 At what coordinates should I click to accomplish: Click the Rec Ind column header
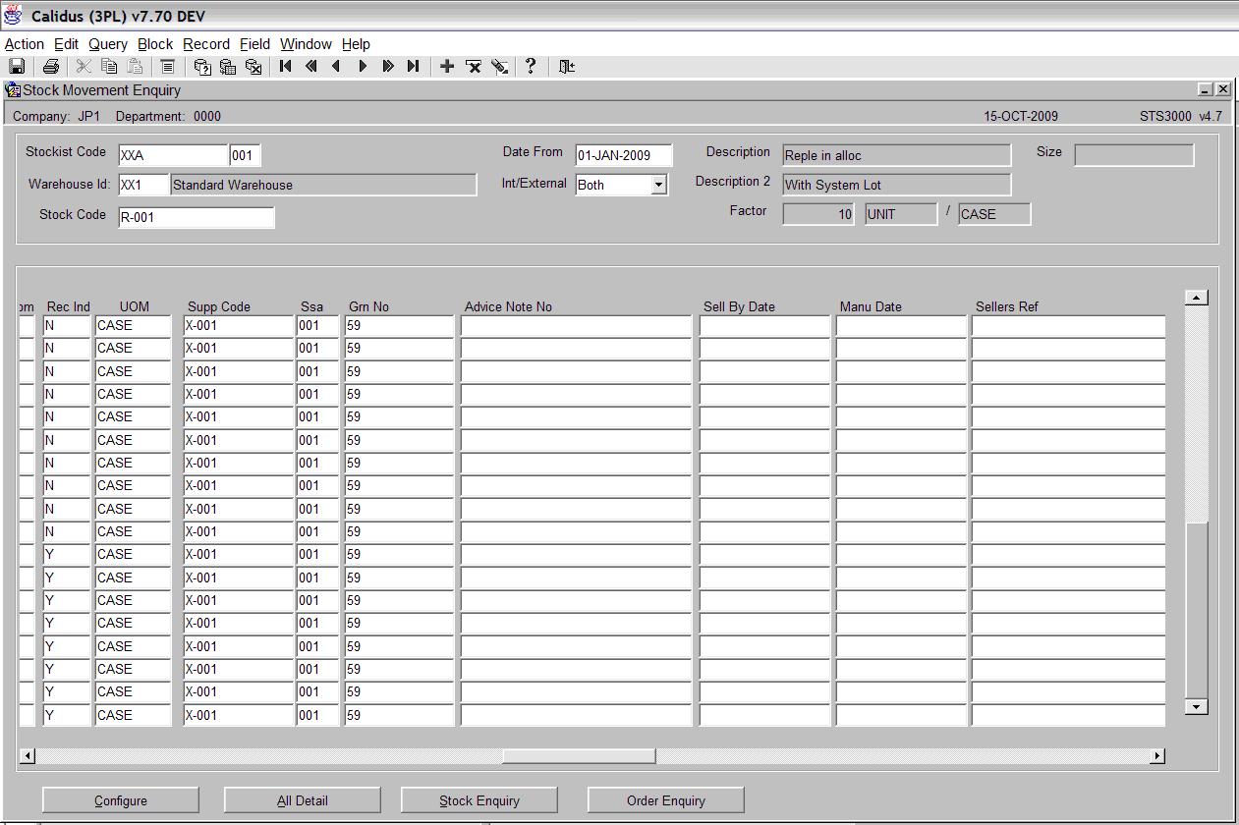click(69, 306)
